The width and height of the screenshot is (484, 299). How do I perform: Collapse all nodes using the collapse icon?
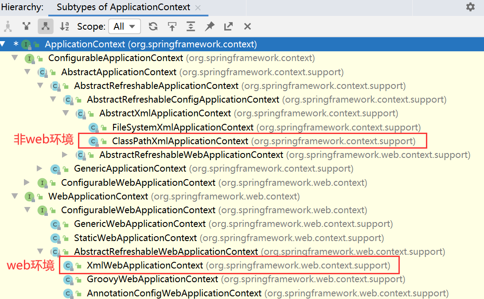pyautogui.click(x=191, y=27)
